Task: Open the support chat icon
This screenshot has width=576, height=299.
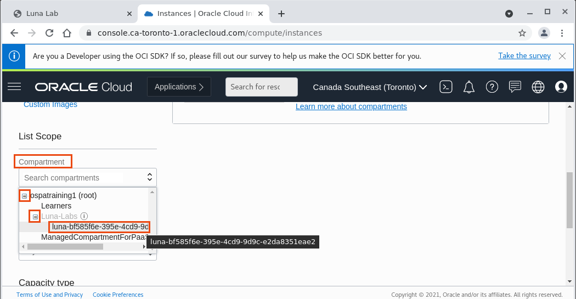Action: tap(515, 87)
